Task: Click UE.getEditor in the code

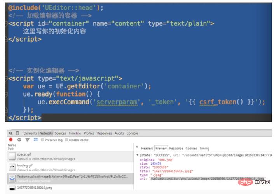Action: pos(78,86)
